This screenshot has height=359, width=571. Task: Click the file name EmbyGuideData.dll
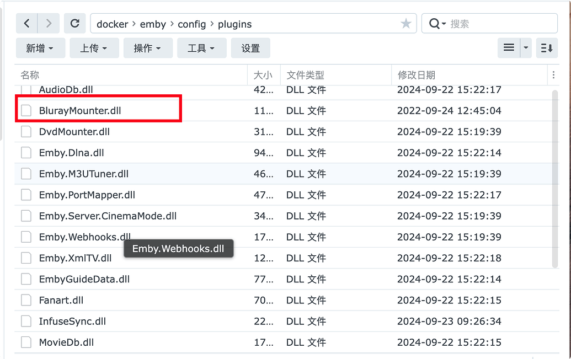(84, 280)
